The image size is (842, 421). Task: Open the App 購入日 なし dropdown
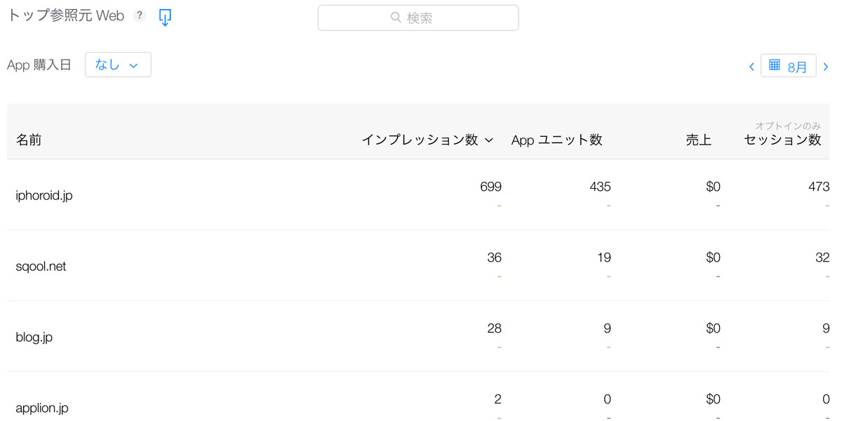[x=117, y=65]
